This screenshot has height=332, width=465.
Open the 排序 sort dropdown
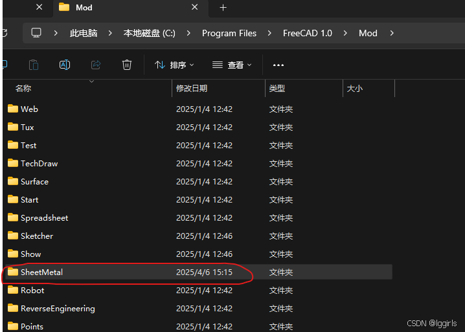pos(174,65)
